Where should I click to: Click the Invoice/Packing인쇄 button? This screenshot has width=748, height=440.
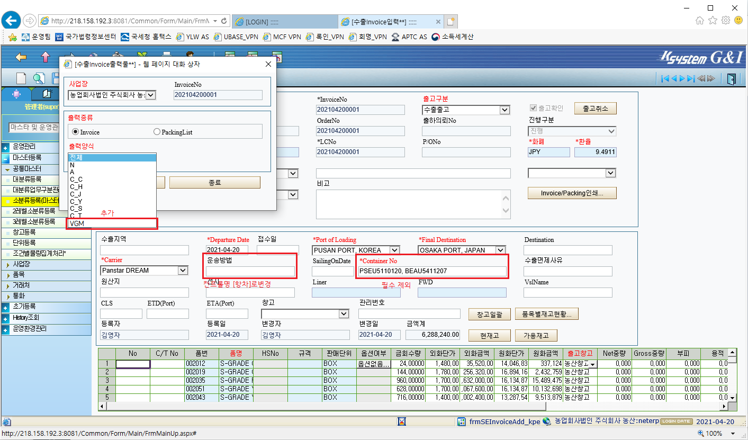572,193
